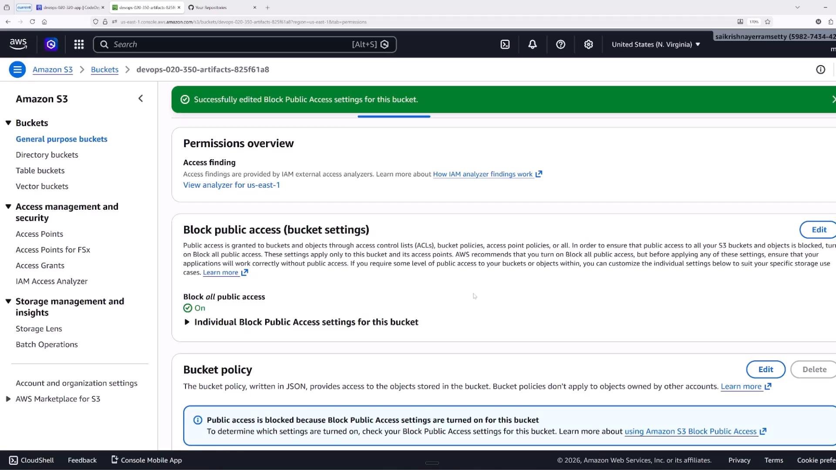List all browser tabs dropdown
Image resolution: width=836 pixels, height=470 pixels.
pos(798,7)
